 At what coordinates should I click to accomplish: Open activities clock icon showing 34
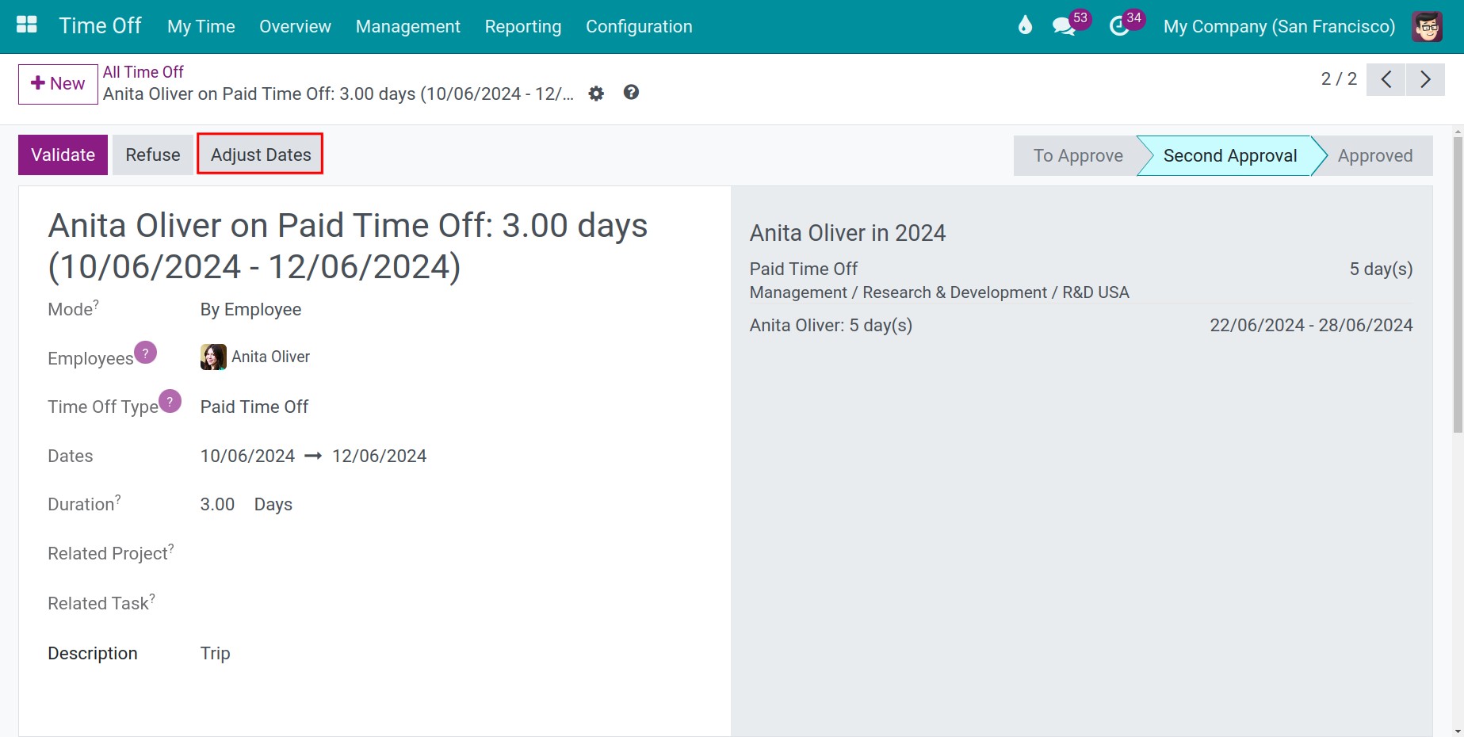1126,25
